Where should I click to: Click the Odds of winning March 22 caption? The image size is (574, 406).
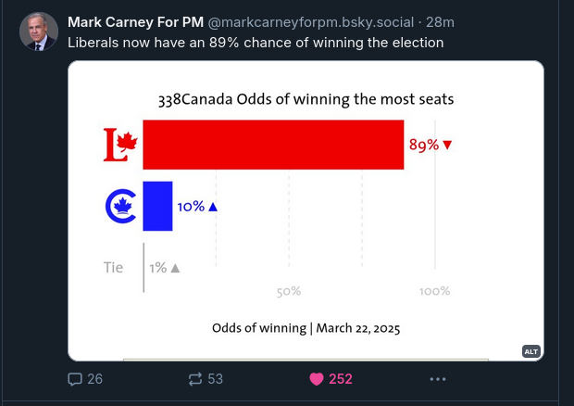click(x=306, y=327)
